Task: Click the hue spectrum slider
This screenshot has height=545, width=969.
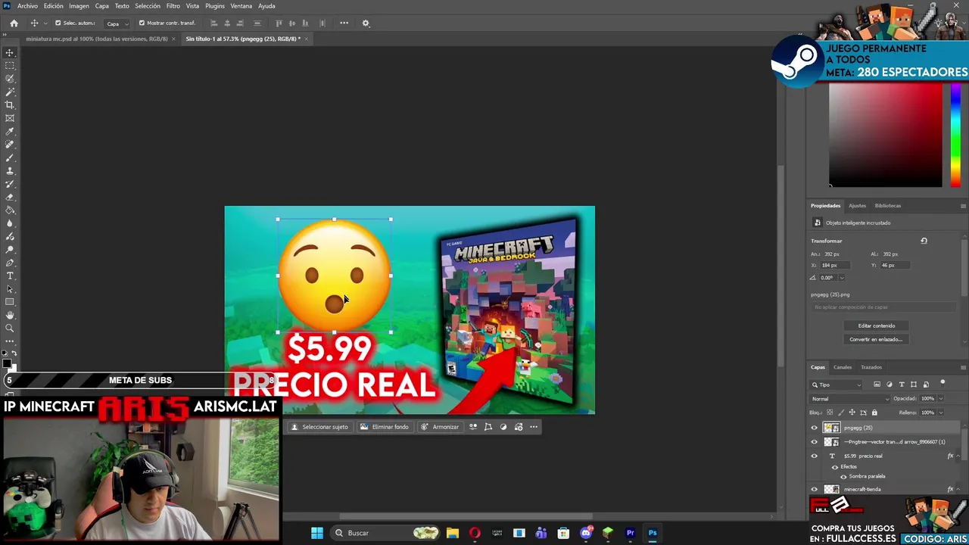Action: point(955,135)
